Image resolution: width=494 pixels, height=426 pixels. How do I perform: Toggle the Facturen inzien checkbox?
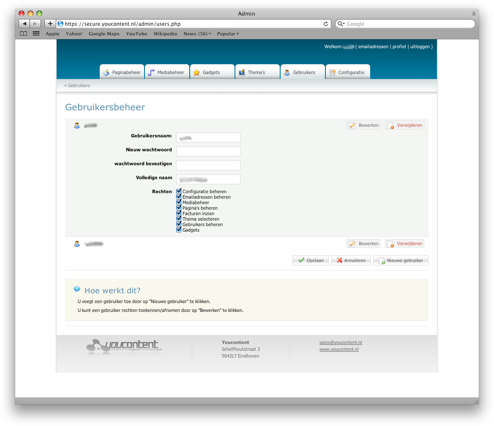tap(179, 213)
